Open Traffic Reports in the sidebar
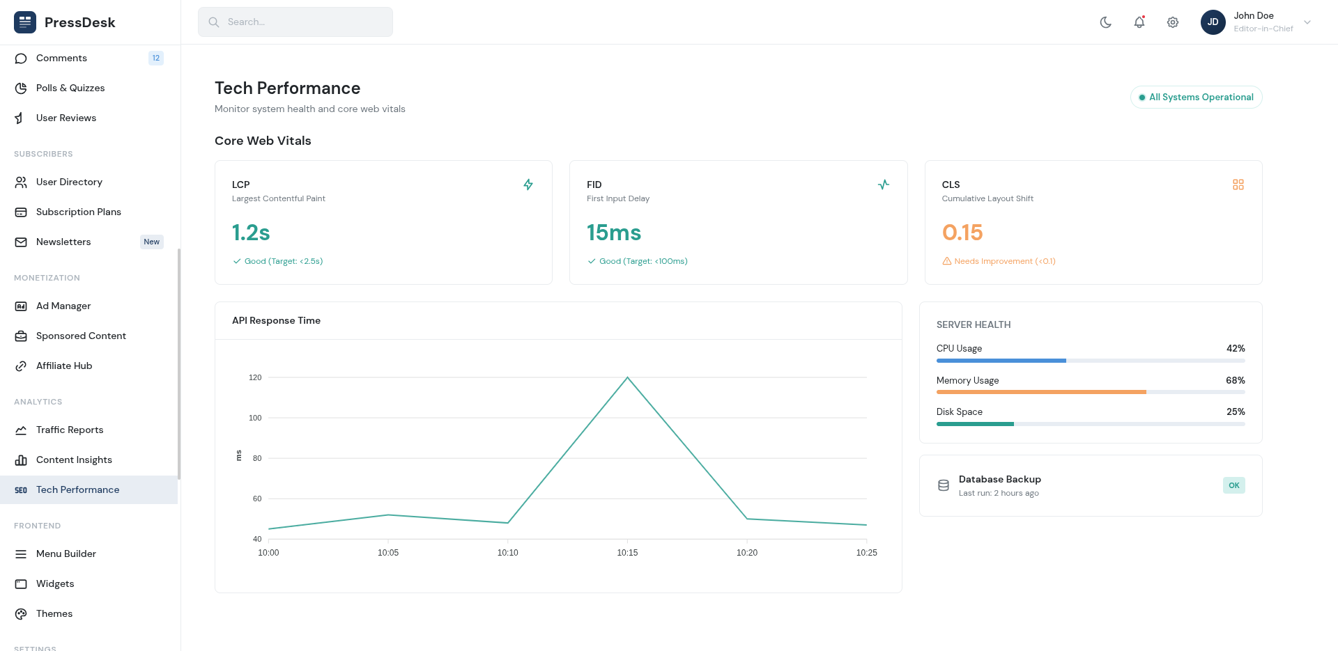This screenshot has height=651, width=1338. coord(70,430)
